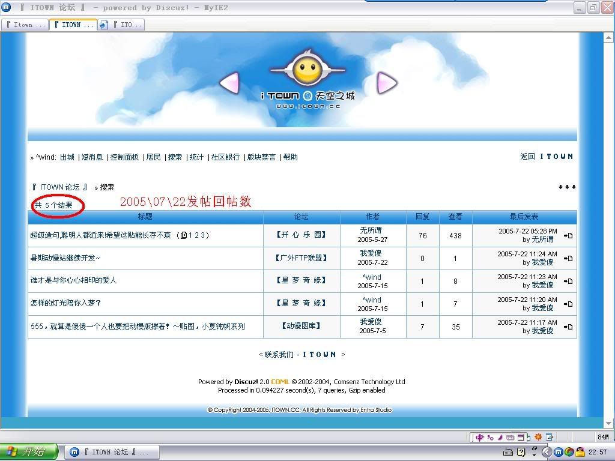Open 居民 in the navigation menu
The image size is (615, 461).
click(153, 157)
